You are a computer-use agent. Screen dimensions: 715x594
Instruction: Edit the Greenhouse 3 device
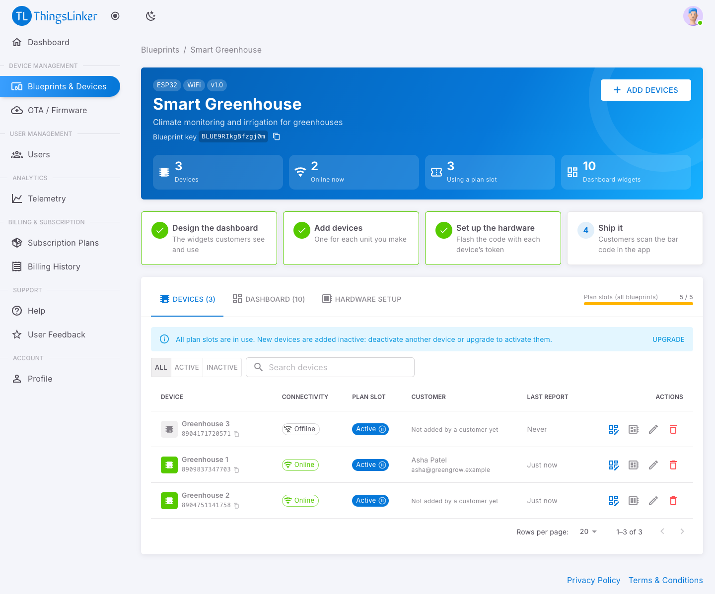(x=653, y=429)
